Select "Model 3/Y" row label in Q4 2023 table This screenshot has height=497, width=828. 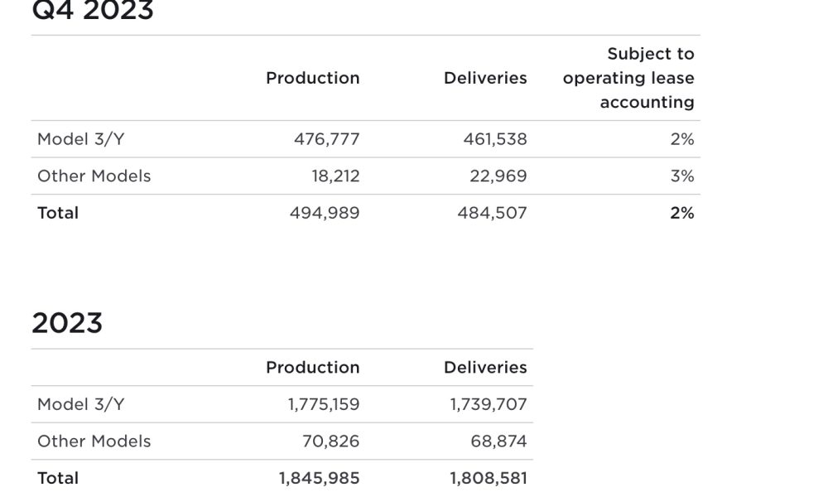tap(81, 139)
